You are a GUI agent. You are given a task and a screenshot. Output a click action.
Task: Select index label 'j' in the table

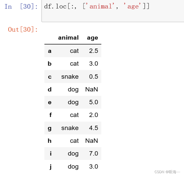pos(51,167)
